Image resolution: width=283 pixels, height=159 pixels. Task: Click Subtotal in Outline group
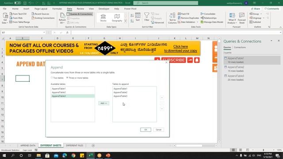click(255, 22)
